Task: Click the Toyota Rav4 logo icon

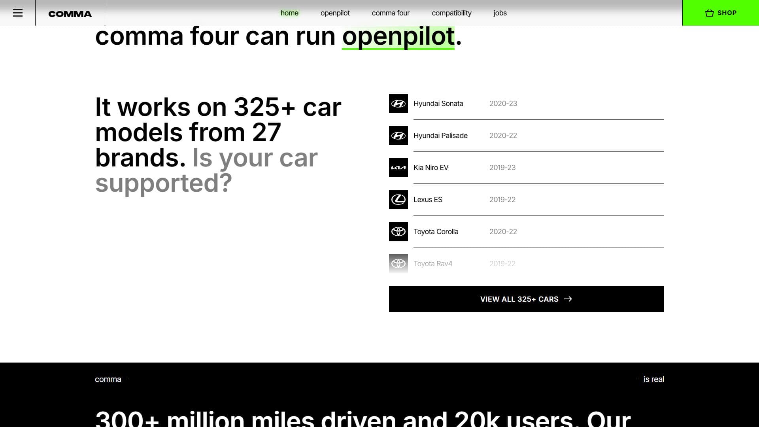Action: click(x=398, y=264)
